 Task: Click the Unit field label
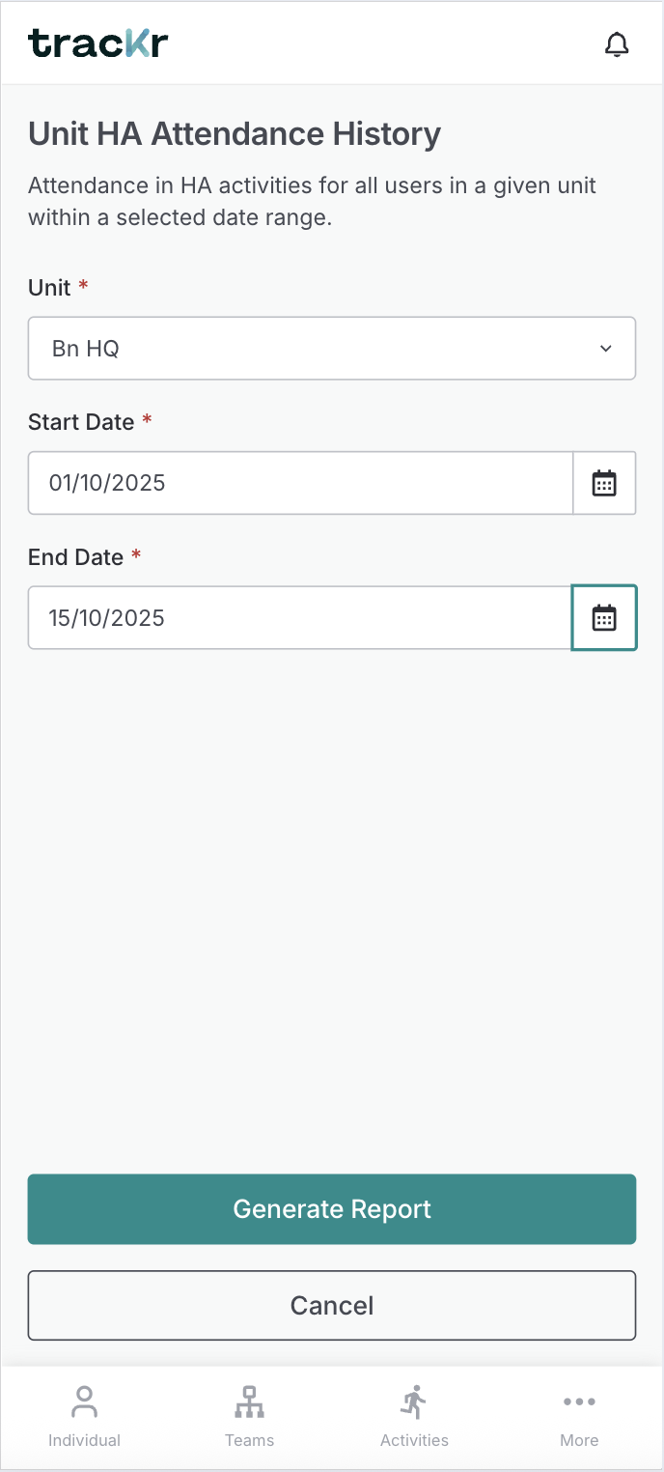point(49,288)
